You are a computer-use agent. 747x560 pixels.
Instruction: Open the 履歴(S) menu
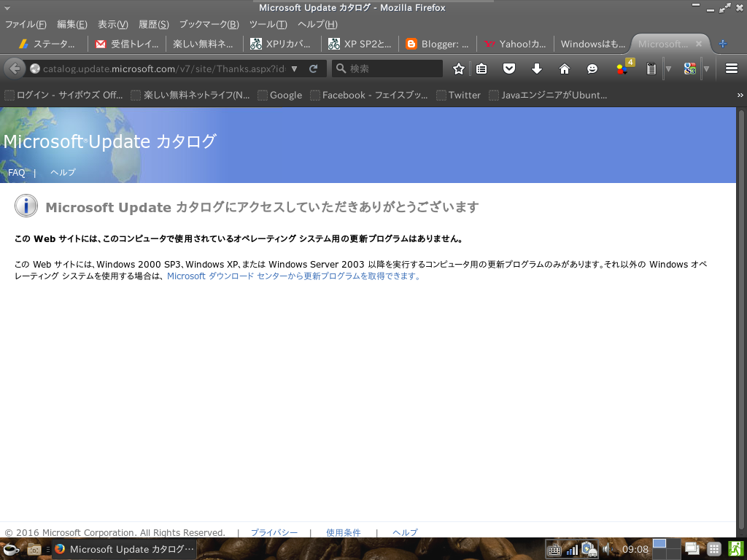coord(154,24)
